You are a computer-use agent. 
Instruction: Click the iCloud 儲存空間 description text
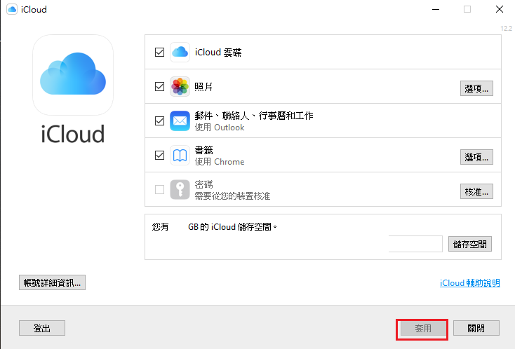[215, 226]
